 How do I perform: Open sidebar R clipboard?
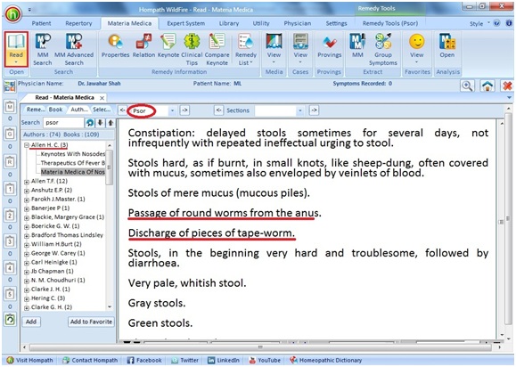click(x=10, y=161)
